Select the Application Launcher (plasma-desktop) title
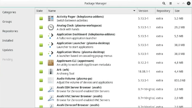This screenshot has width=192, height=108. [x=83, y=43]
